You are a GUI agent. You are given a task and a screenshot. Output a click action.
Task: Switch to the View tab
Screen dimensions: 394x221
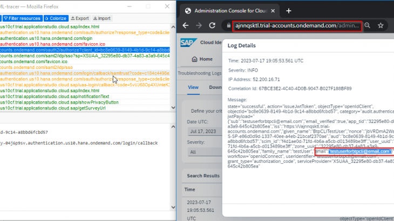(193, 87)
